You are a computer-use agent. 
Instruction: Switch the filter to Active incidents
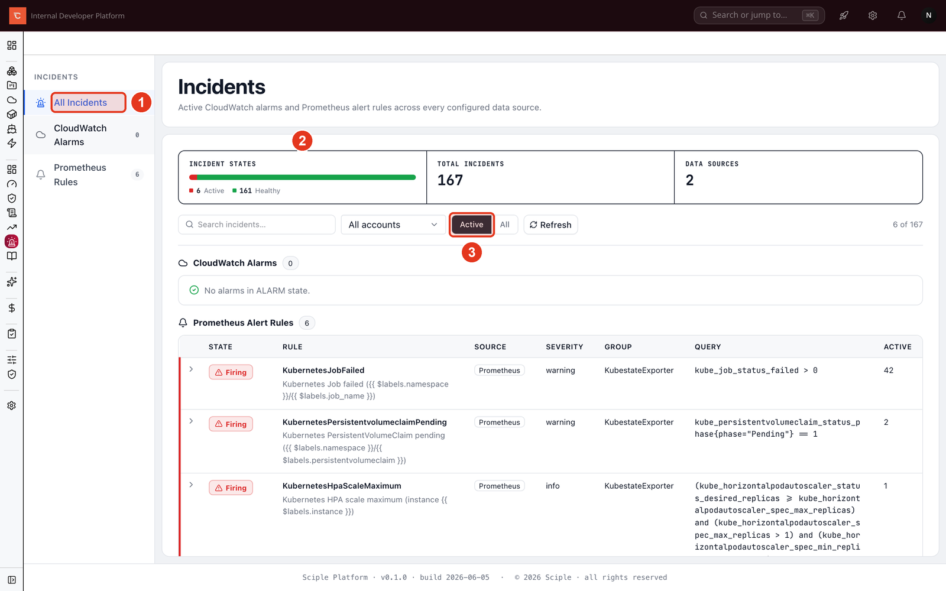pyautogui.click(x=472, y=225)
